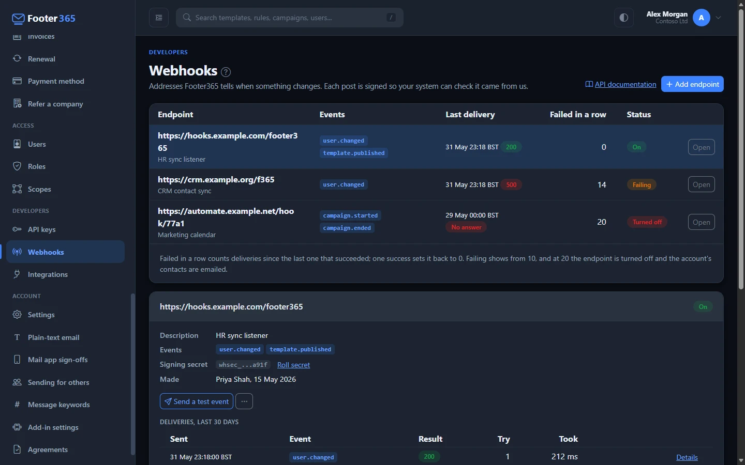Open the more options ellipsis menu
Screen dimensions: 745x465
pos(244,401)
